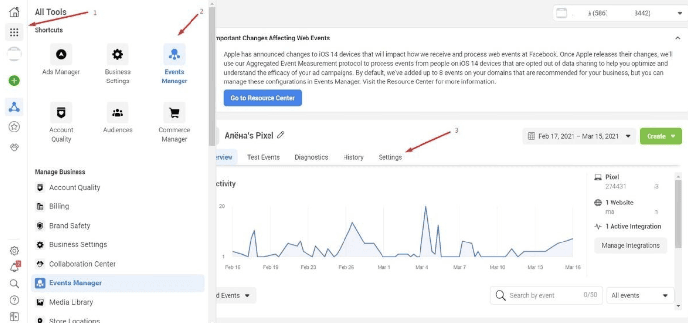Switch to the Test Events tab
The height and width of the screenshot is (323, 688).
pos(263,157)
